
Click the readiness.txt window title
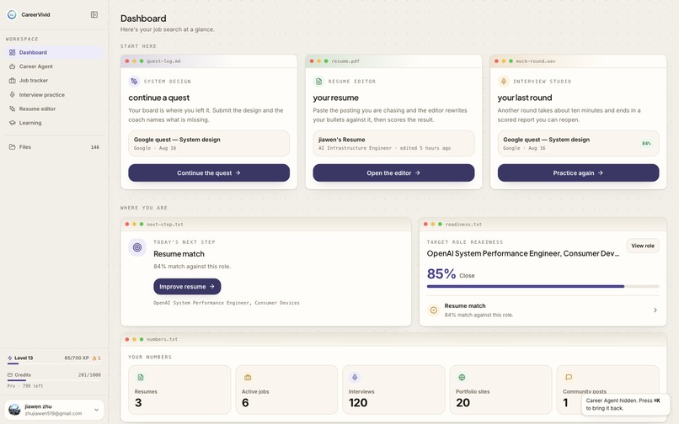[x=463, y=225]
